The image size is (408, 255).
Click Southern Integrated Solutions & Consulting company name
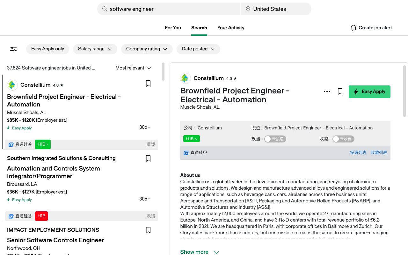point(61,158)
